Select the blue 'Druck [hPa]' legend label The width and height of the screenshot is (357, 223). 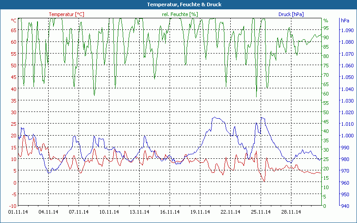coord(291,14)
